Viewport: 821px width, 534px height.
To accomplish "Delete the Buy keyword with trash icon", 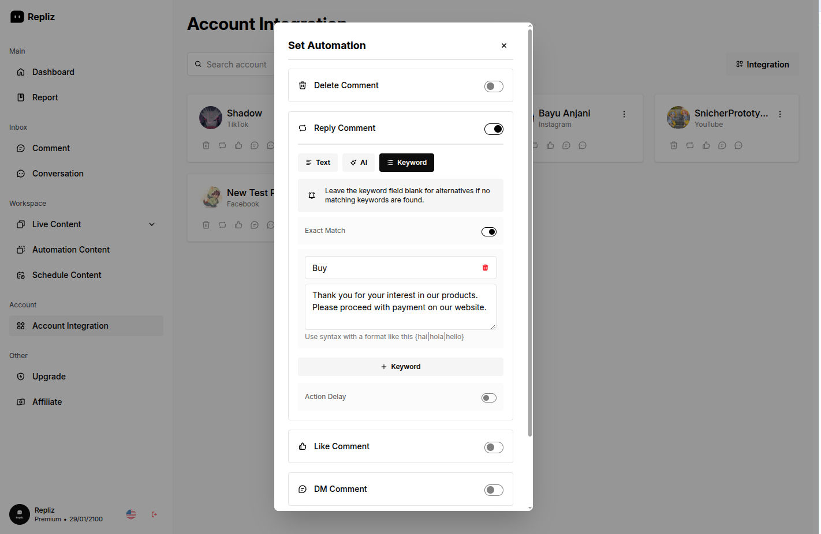I will tap(485, 268).
